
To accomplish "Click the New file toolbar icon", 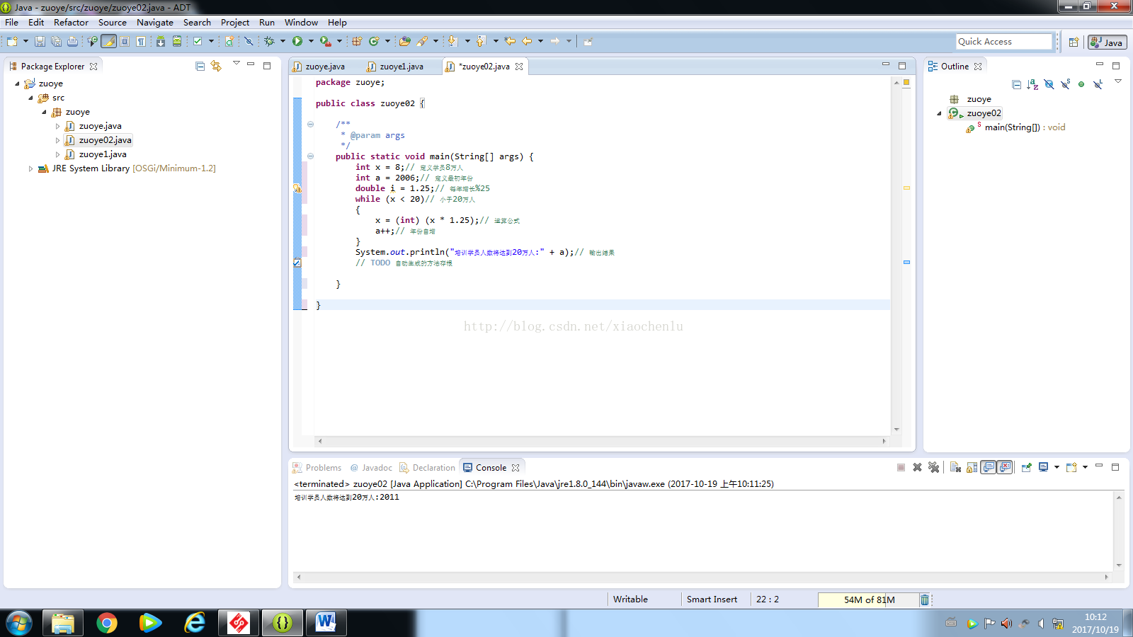I will pyautogui.click(x=12, y=41).
